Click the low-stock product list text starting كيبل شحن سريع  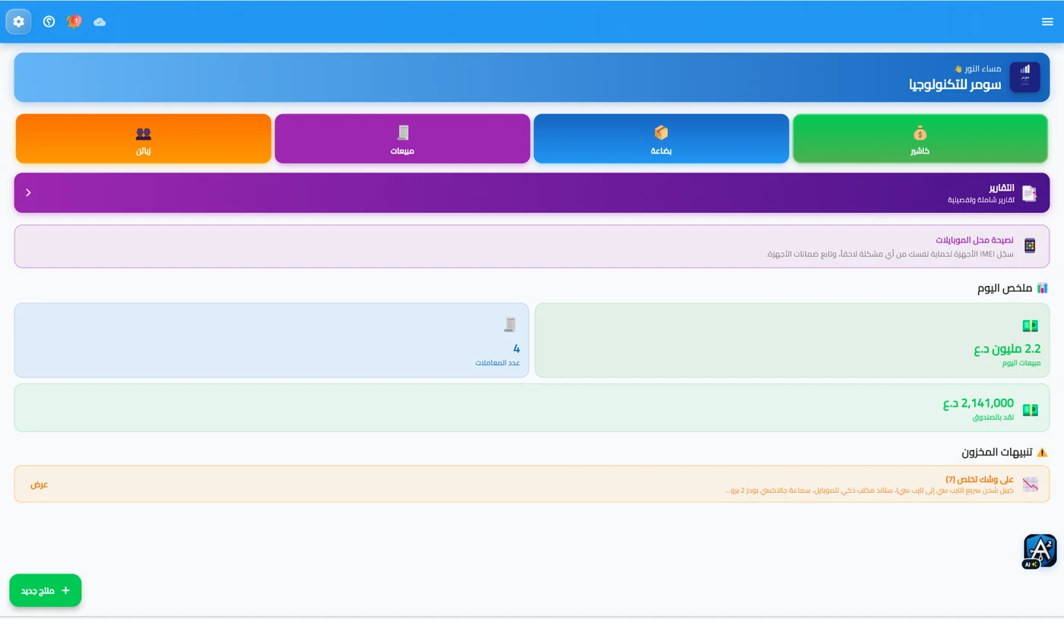(x=869, y=490)
